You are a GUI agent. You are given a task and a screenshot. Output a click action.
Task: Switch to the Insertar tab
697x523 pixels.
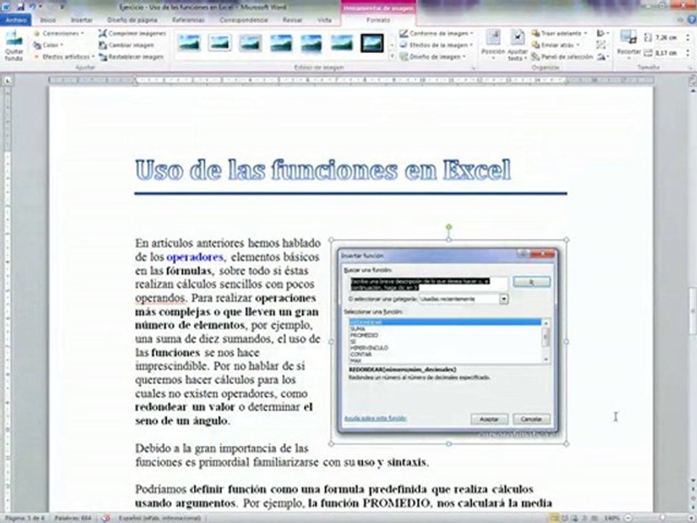pyautogui.click(x=82, y=20)
